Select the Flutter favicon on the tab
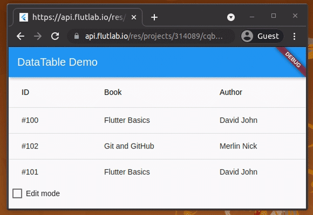This screenshot has width=313, height=215. point(24,17)
